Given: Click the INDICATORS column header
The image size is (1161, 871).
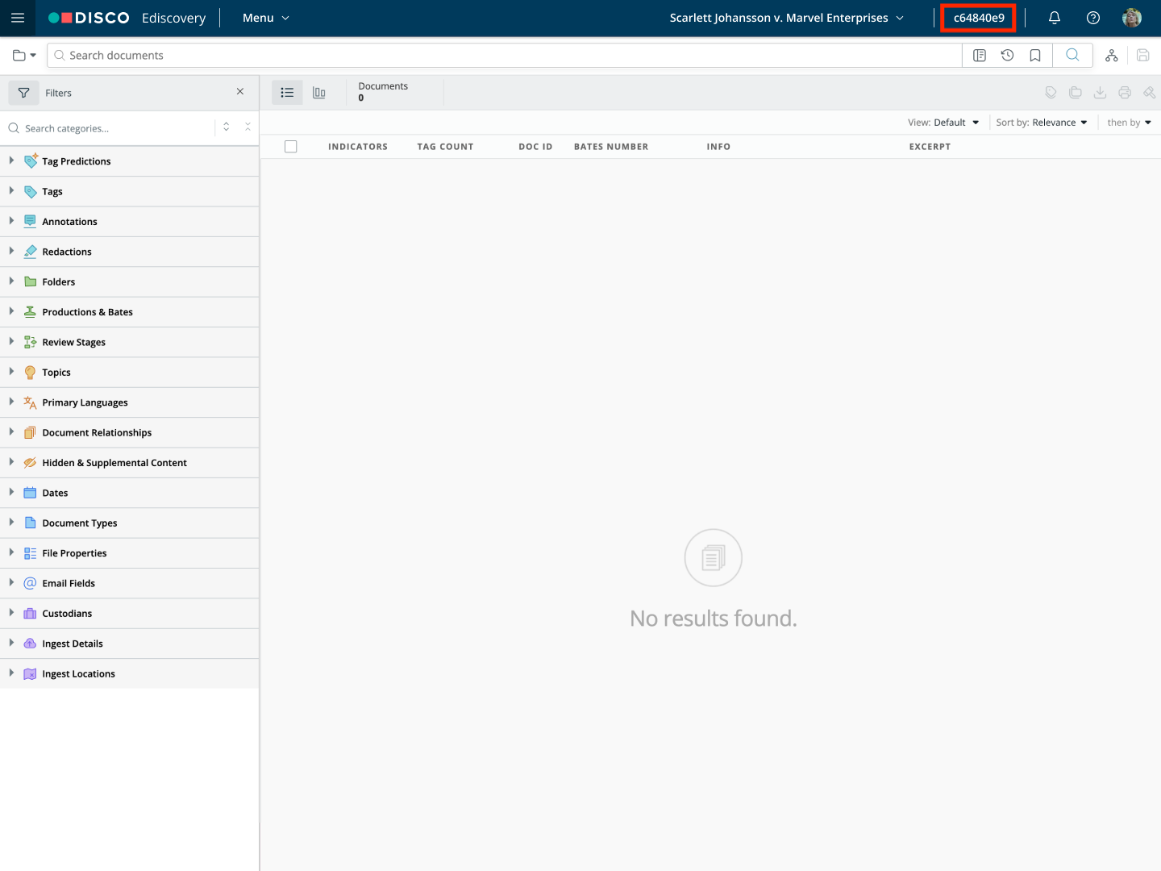Looking at the screenshot, I should point(358,147).
